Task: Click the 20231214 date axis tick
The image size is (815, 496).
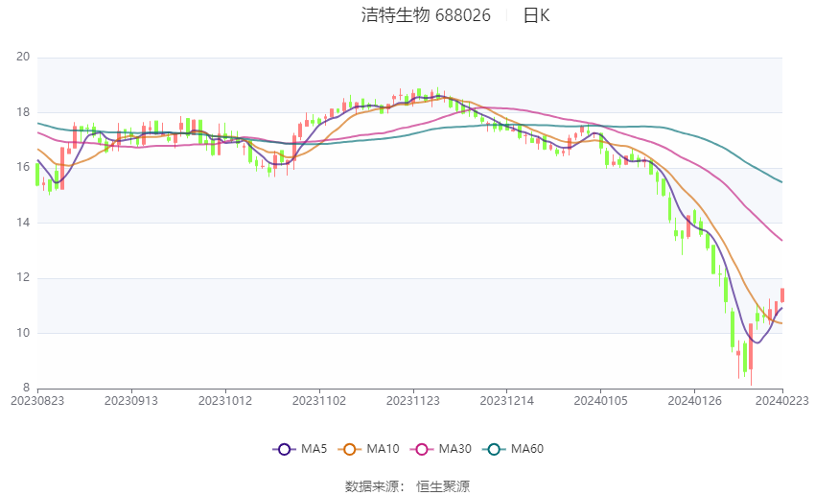Action: (506, 401)
